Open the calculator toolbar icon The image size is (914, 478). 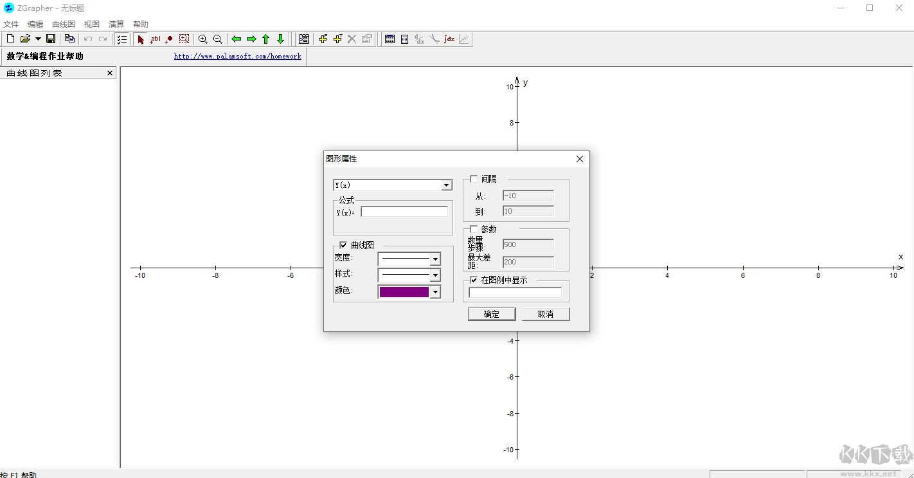(x=404, y=39)
